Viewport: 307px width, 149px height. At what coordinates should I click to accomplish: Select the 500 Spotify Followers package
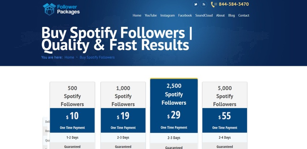click(x=72, y=96)
